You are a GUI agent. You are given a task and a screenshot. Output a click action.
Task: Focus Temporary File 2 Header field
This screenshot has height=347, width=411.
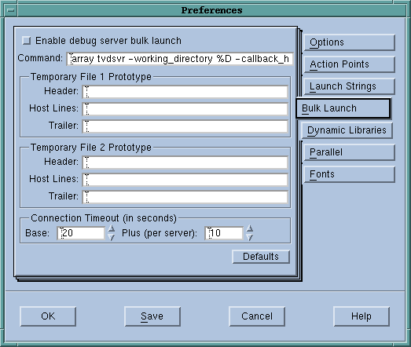click(x=185, y=163)
